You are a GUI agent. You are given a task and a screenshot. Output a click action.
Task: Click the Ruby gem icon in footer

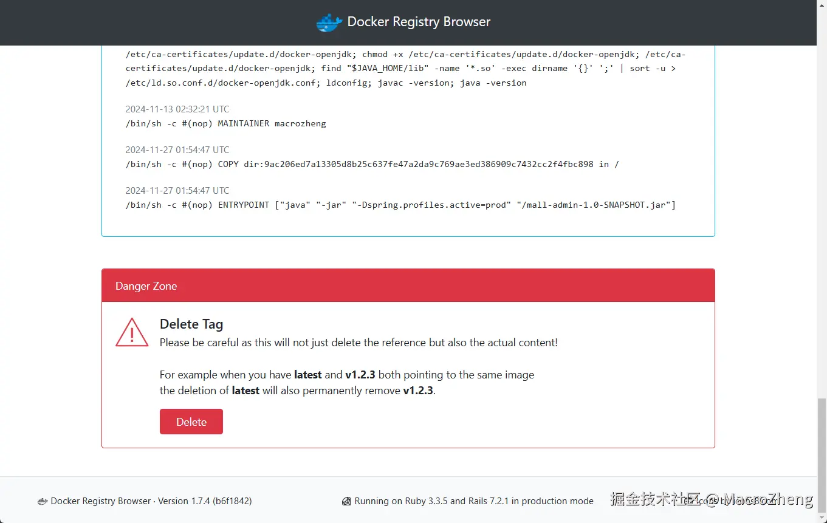coord(346,501)
